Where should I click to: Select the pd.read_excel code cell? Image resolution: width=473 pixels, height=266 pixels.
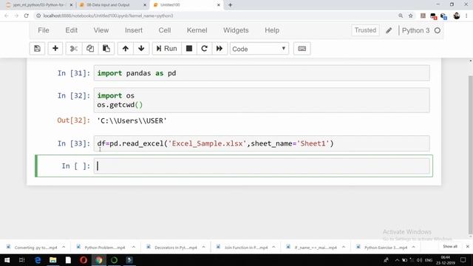262,143
